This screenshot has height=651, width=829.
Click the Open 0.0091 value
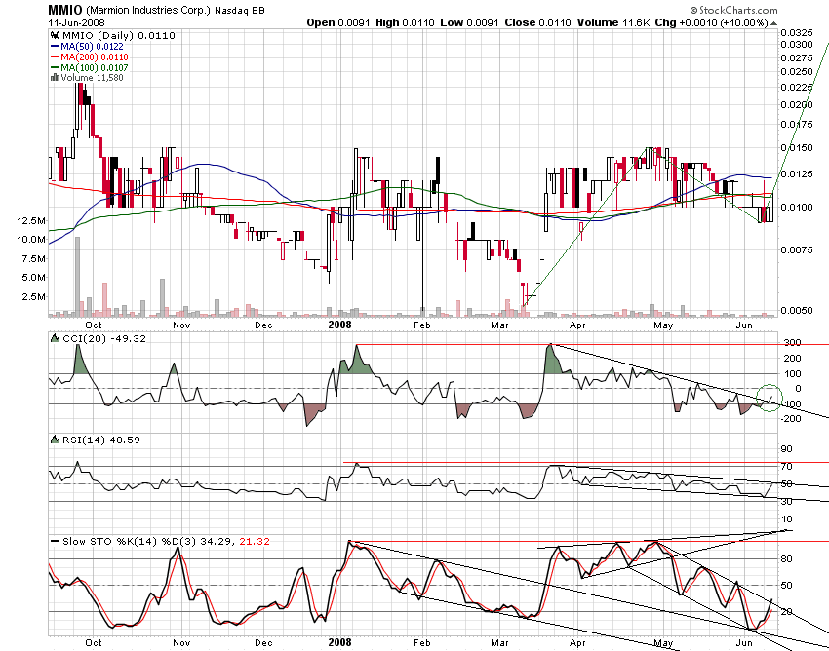[x=338, y=22]
